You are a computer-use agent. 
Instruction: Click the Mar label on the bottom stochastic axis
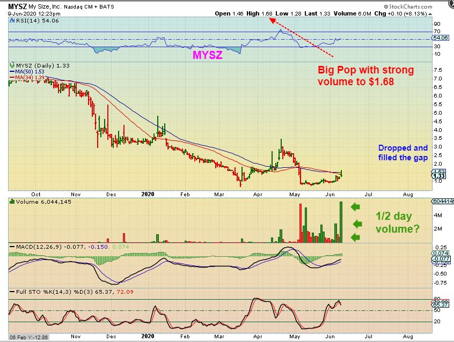219,337
